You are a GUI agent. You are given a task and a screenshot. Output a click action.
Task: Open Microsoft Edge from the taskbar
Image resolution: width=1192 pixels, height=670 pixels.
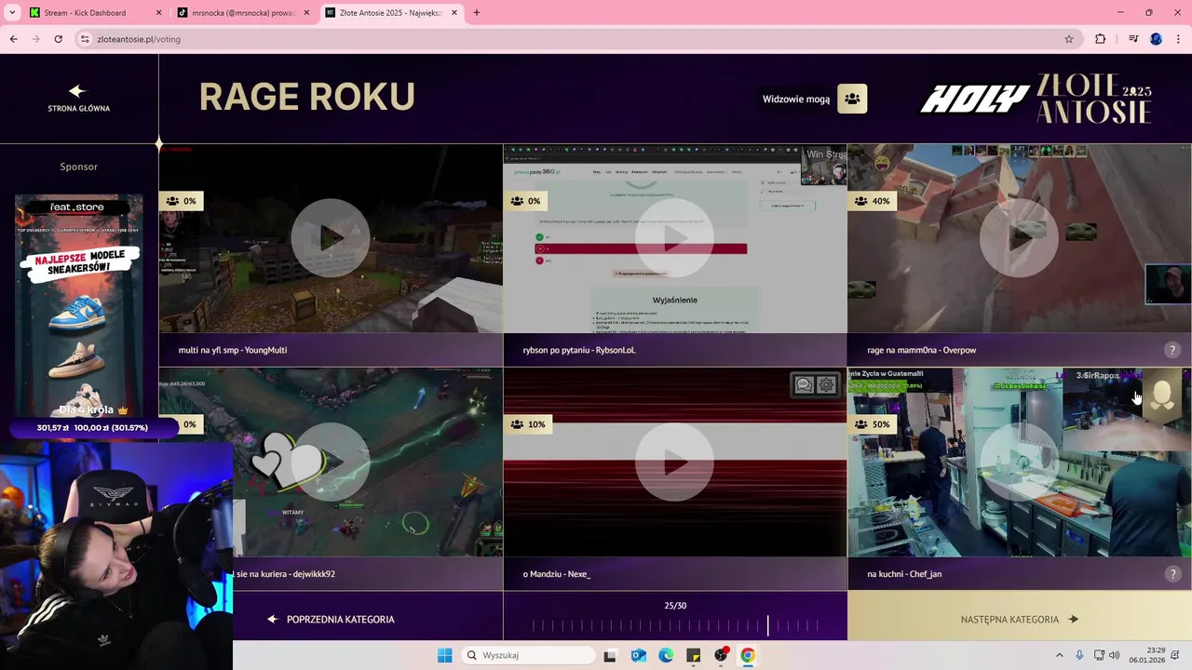(x=666, y=655)
